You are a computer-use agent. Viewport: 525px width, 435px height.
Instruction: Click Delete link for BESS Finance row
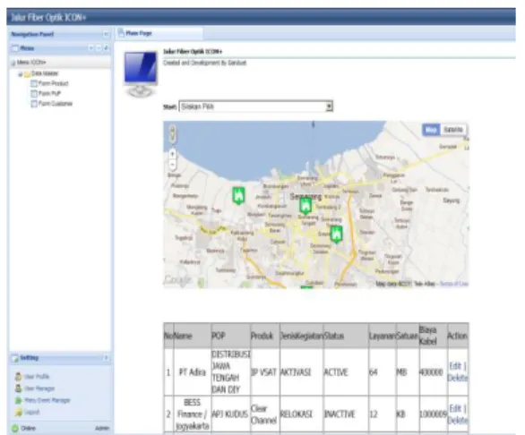coord(458,421)
